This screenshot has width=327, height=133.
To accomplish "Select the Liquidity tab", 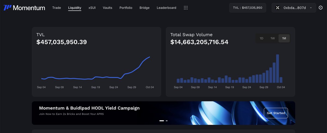I will click(x=75, y=8).
